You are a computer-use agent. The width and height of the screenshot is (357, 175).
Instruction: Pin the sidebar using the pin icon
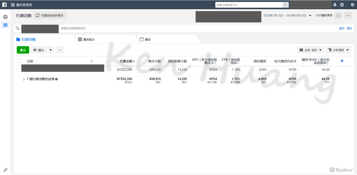click(5, 170)
